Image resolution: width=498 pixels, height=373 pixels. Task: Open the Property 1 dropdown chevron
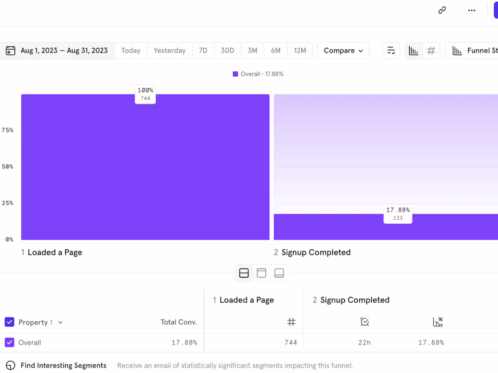click(x=60, y=322)
